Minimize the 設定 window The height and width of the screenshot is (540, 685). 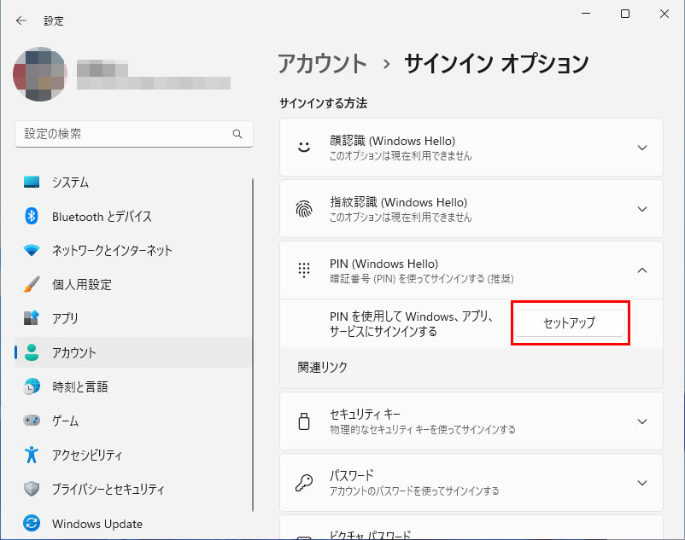pyautogui.click(x=586, y=14)
